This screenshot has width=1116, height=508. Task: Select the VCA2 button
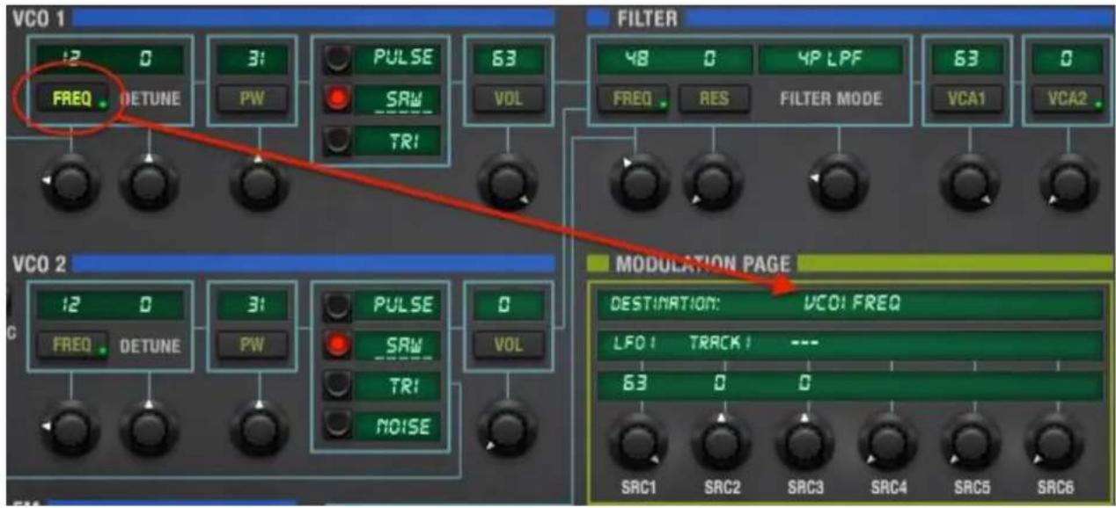click(1068, 98)
